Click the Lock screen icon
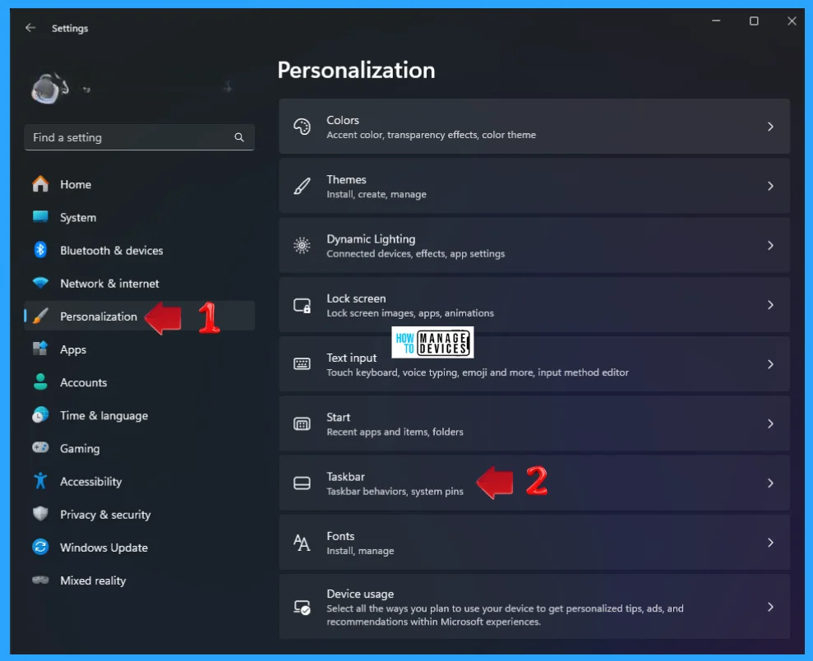813x661 pixels. point(302,305)
